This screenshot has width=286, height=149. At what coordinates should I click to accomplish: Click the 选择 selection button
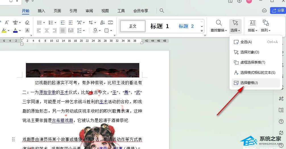click(x=235, y=26)
